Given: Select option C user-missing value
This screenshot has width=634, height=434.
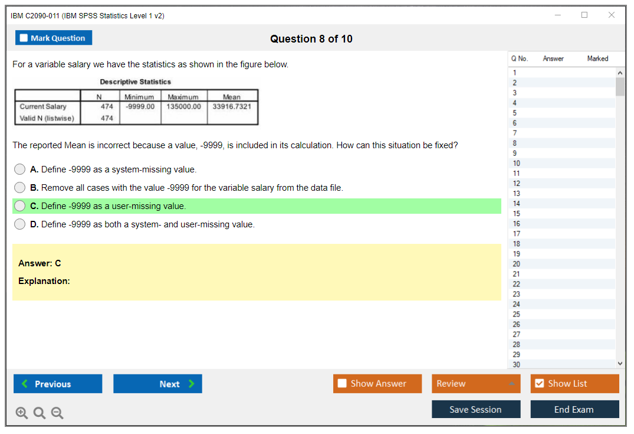Looking at the screenshot, I should click(20, 206).
